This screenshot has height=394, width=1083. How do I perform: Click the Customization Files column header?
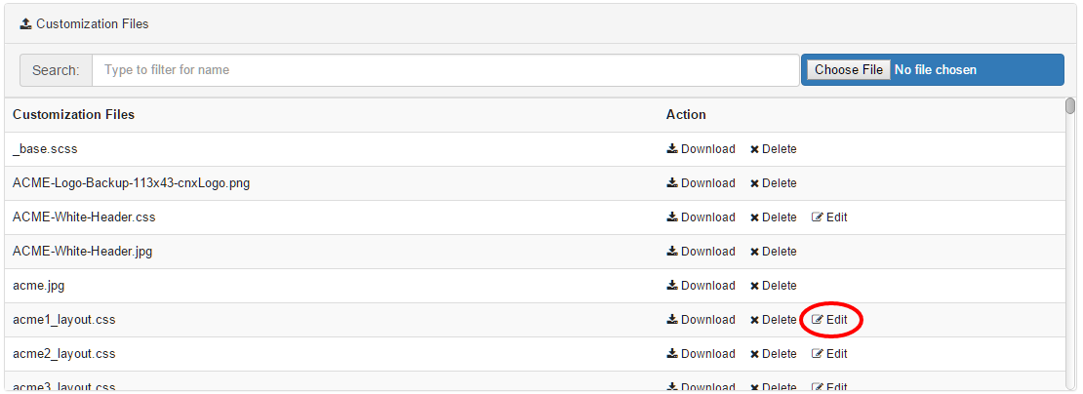pos(73,115)
